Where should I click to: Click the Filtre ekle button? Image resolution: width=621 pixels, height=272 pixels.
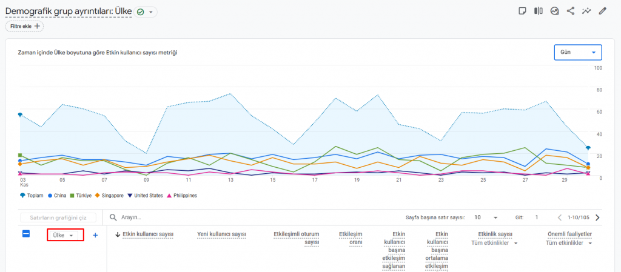pyautogui.click(x=24, y=26)
